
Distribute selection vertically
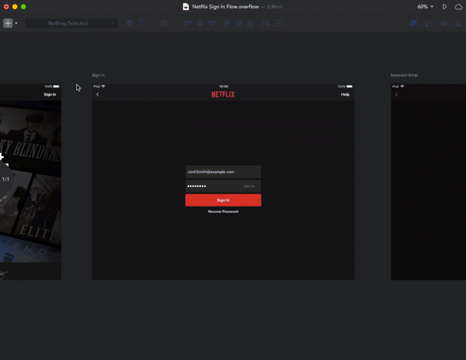278,23
